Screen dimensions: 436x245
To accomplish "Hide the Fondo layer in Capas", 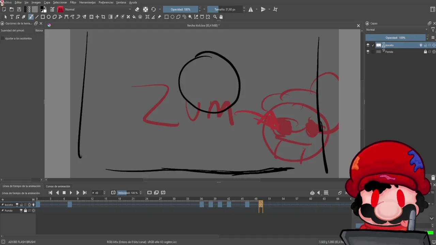I will (x=368, y=52).
